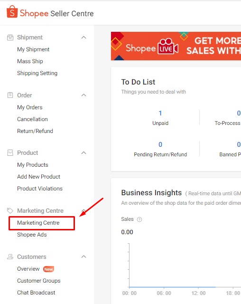Collapse the Customers section chevron
The height and width of the screenshot is (304, 241).
click(x=83, y=256)
